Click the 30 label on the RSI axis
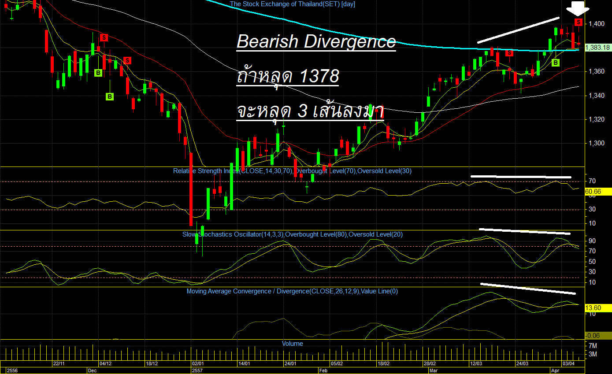This screenshot has width=612, height=374. tap(592, 210)
